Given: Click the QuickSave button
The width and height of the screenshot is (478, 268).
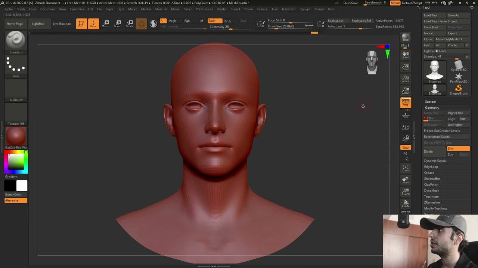Looking at the screenshot, I should click(351, 3).
